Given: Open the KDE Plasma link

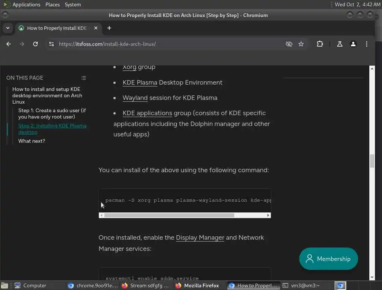Looking at the screenshot, I should pyautogui.click(x=140, y=82).
